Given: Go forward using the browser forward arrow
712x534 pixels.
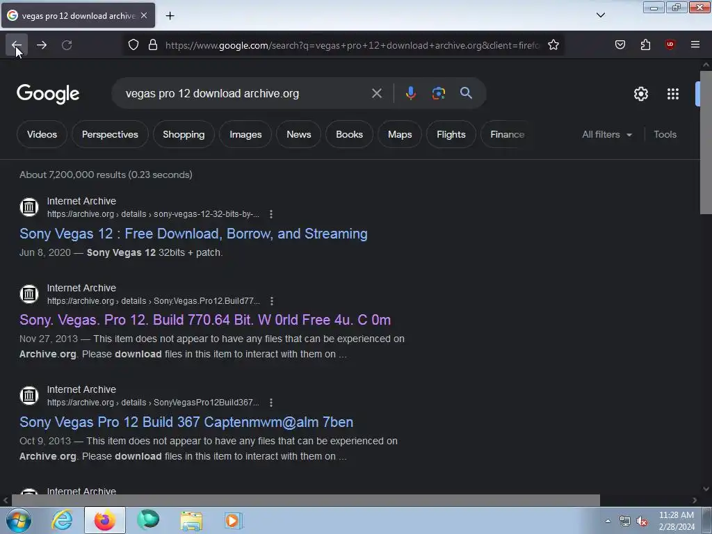Looking at the screenshot, I should point(42,45).
